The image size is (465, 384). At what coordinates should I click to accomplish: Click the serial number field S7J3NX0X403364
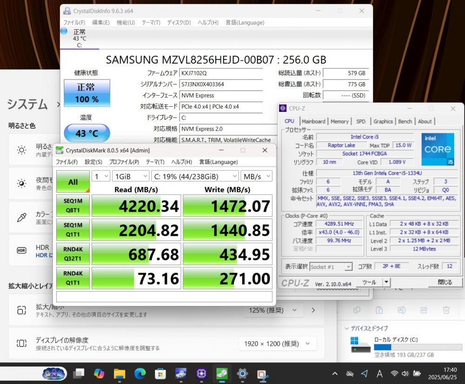pyautogui.click(x=221, y=85)
